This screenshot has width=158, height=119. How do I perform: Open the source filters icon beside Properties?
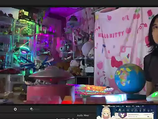(x=32, y=109)
